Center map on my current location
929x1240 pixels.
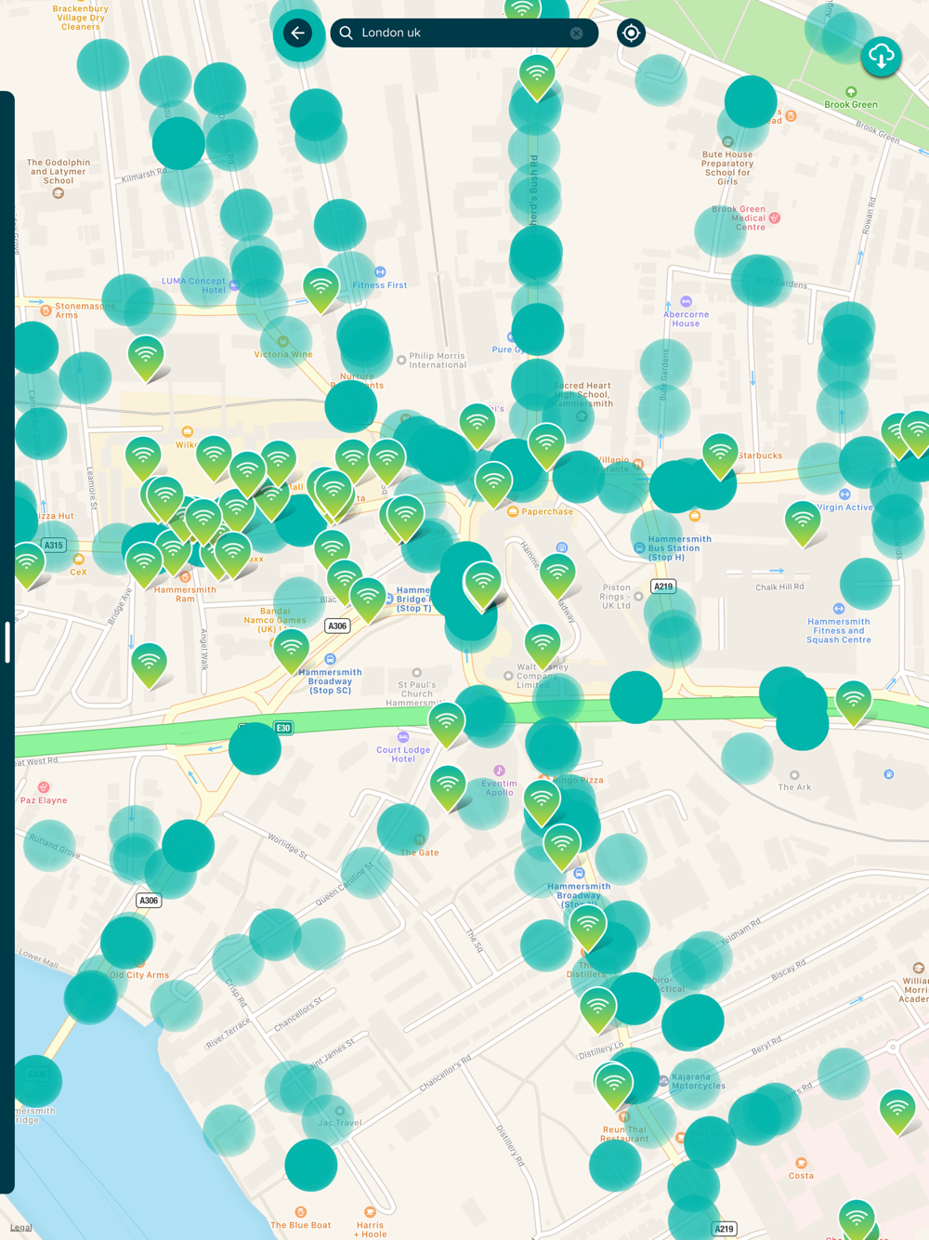[x=631, y=33]
